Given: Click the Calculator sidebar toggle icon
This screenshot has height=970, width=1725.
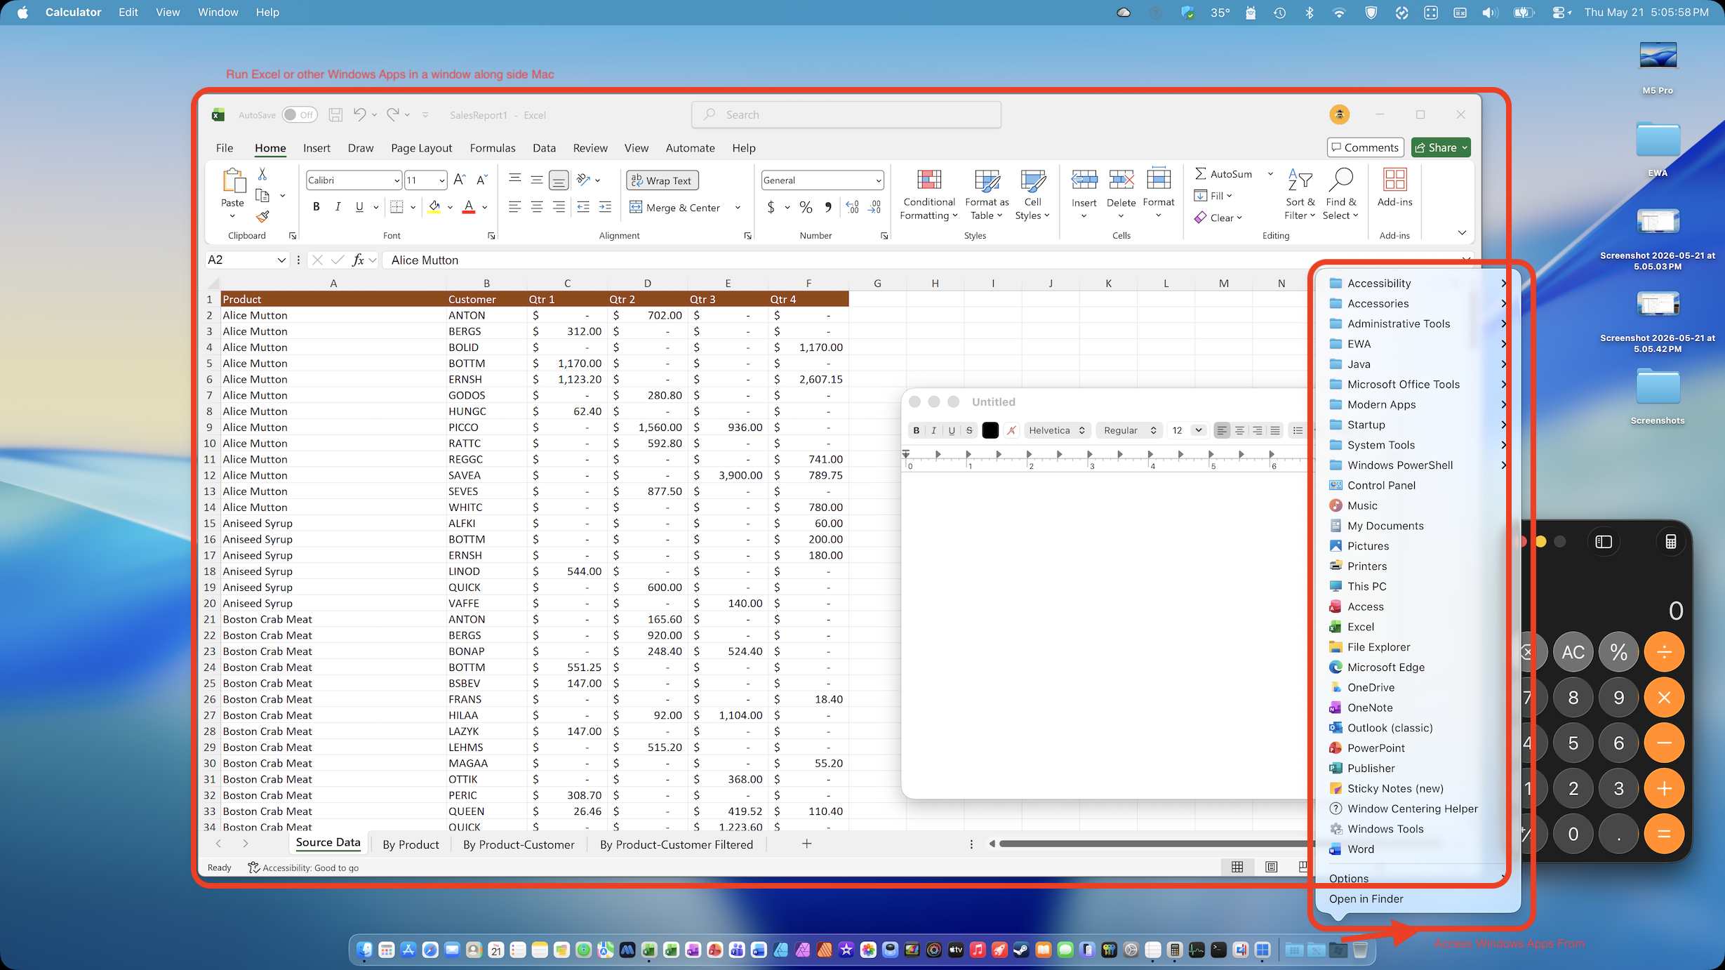Looking at the screenshot, I should click(x=1604, y=542).
